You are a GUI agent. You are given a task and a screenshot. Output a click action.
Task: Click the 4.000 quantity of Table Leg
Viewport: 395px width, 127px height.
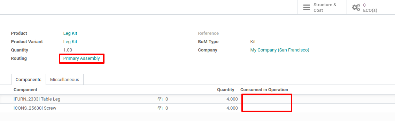232,99
